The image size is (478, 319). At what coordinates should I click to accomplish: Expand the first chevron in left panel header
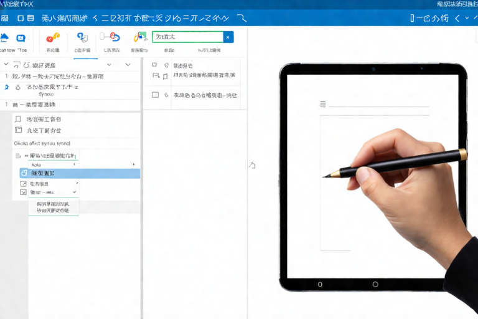109,64
